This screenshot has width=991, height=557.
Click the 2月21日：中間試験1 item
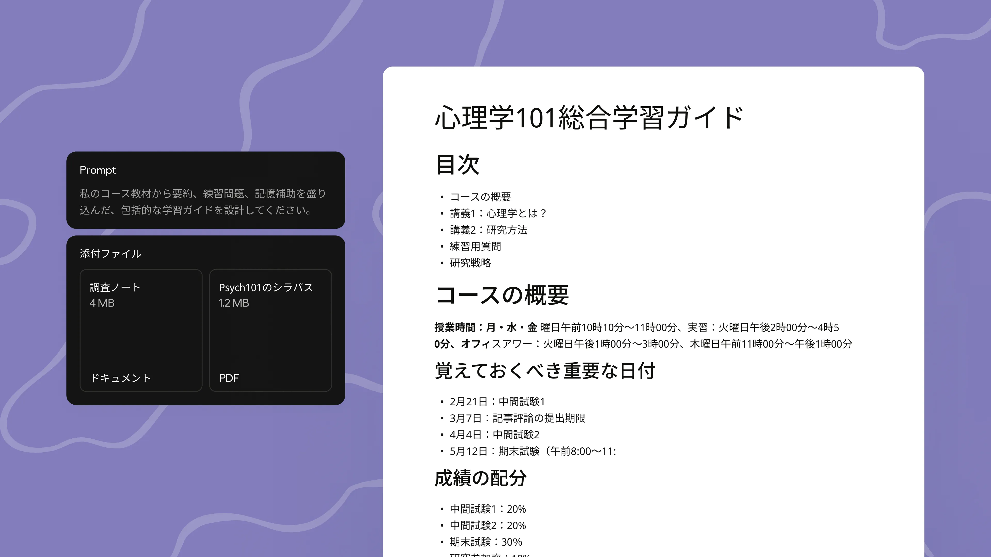click(497, 402)
